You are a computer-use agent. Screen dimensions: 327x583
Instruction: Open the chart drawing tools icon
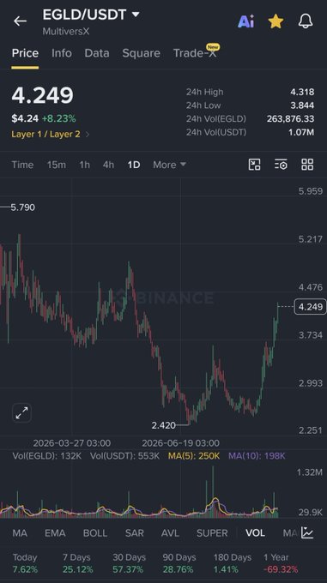[254, 165]
